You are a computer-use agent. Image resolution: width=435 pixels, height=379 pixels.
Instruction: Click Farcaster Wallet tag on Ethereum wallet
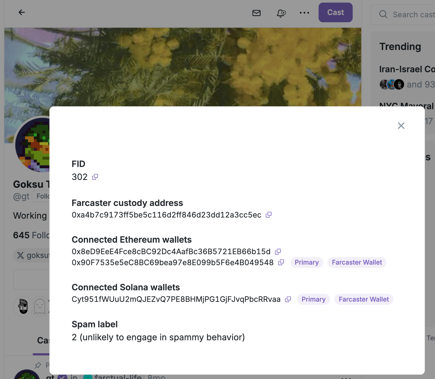[357, 262]
